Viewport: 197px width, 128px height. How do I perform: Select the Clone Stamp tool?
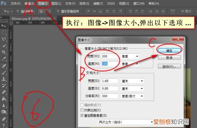(x=4, y=79)
